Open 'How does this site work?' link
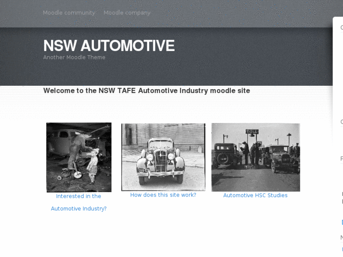 point(163,195)
